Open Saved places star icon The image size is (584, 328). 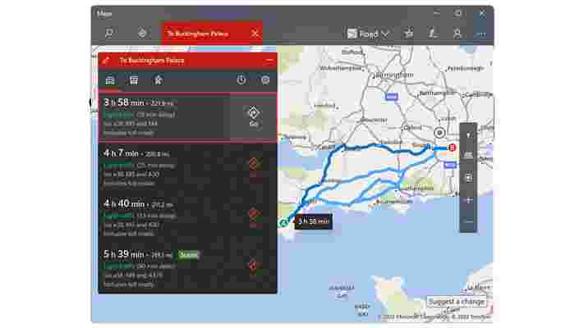(408, 34)
